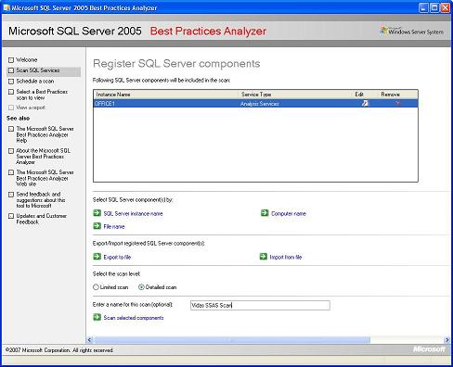Click the Import from file link
This screenshot has width=453, height=367.
[x=286, y=257]
